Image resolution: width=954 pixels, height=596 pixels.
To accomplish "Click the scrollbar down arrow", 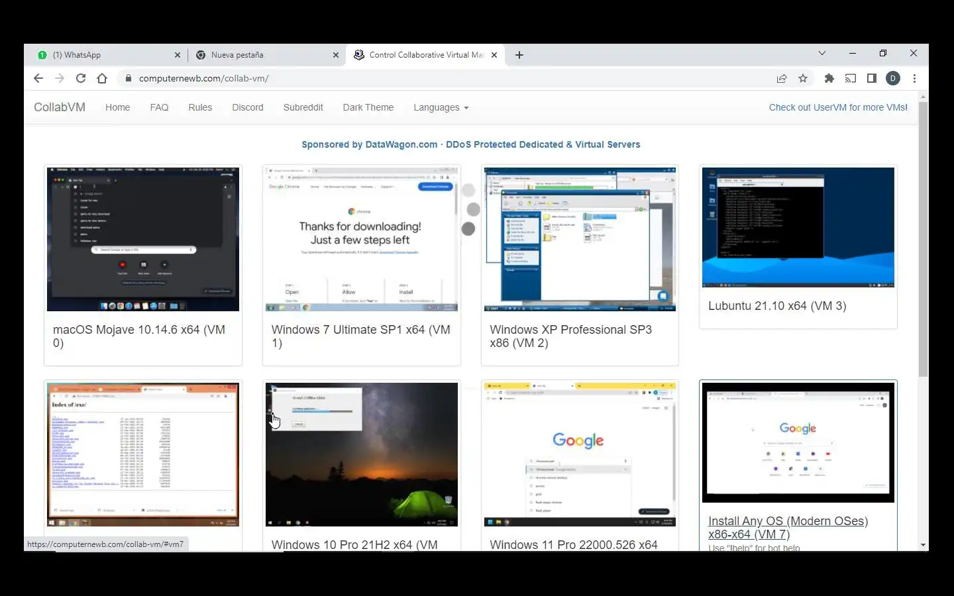I will tap(923, 546).
